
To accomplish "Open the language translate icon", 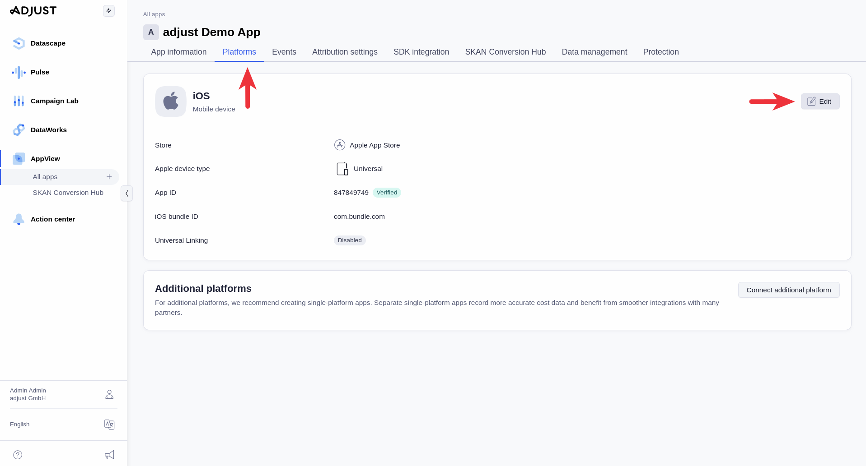I will coord(109,424).
